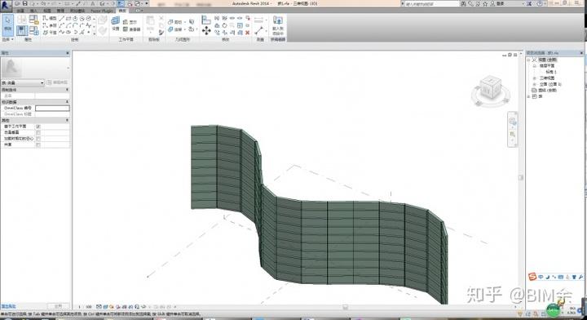587x320 pixels.
Task: Click the Load into Project icon
Action: point(278,24)
